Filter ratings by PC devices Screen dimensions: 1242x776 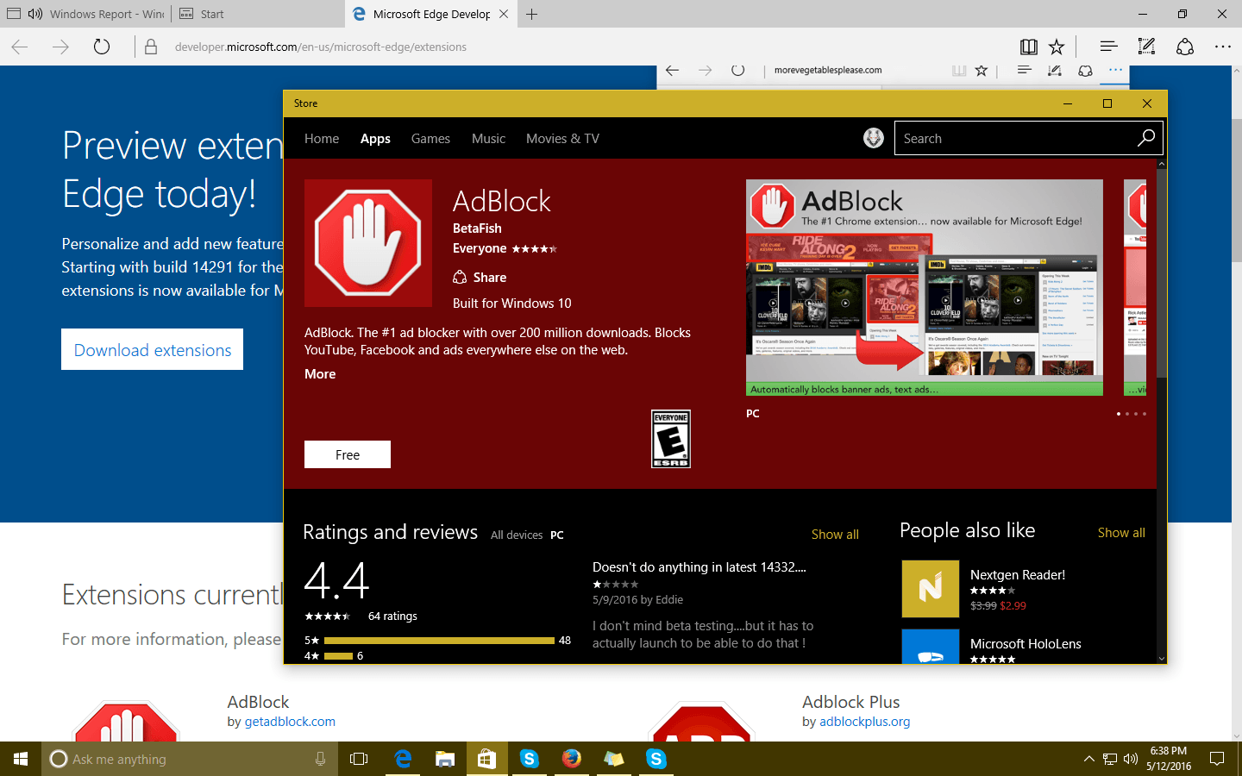(556, 535)
